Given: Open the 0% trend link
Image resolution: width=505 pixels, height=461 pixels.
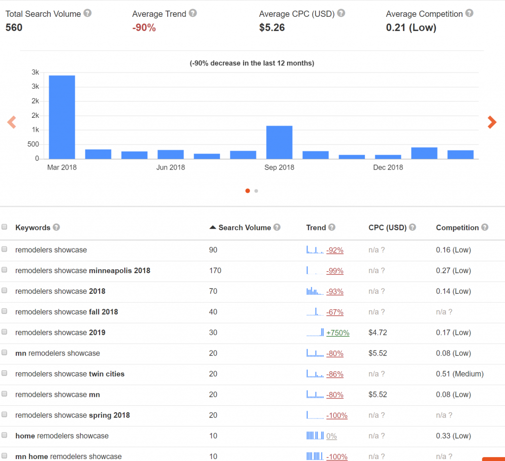Looking at the screenshot, I should coord(332,436).
